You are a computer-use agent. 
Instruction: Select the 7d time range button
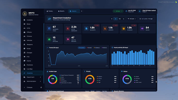[x=112, y=19]
